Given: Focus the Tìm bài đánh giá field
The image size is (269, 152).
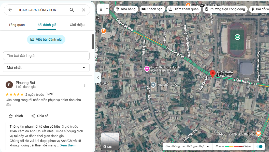Looking at the screenshot, I should (x=46, y=56).
